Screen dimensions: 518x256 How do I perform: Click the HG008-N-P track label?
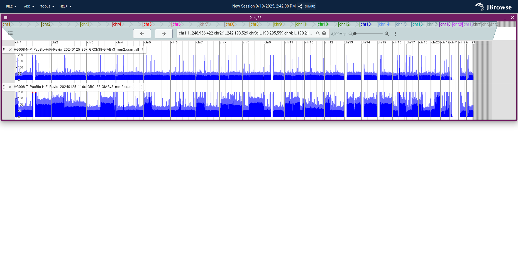click(x=76, y=50)
